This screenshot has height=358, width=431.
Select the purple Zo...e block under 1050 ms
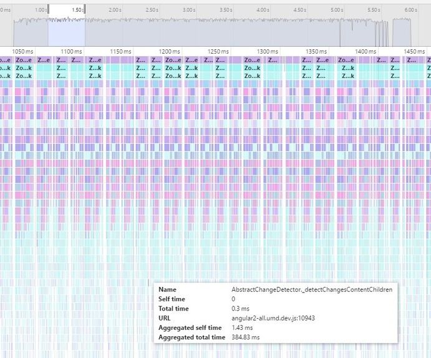point(24,60)
